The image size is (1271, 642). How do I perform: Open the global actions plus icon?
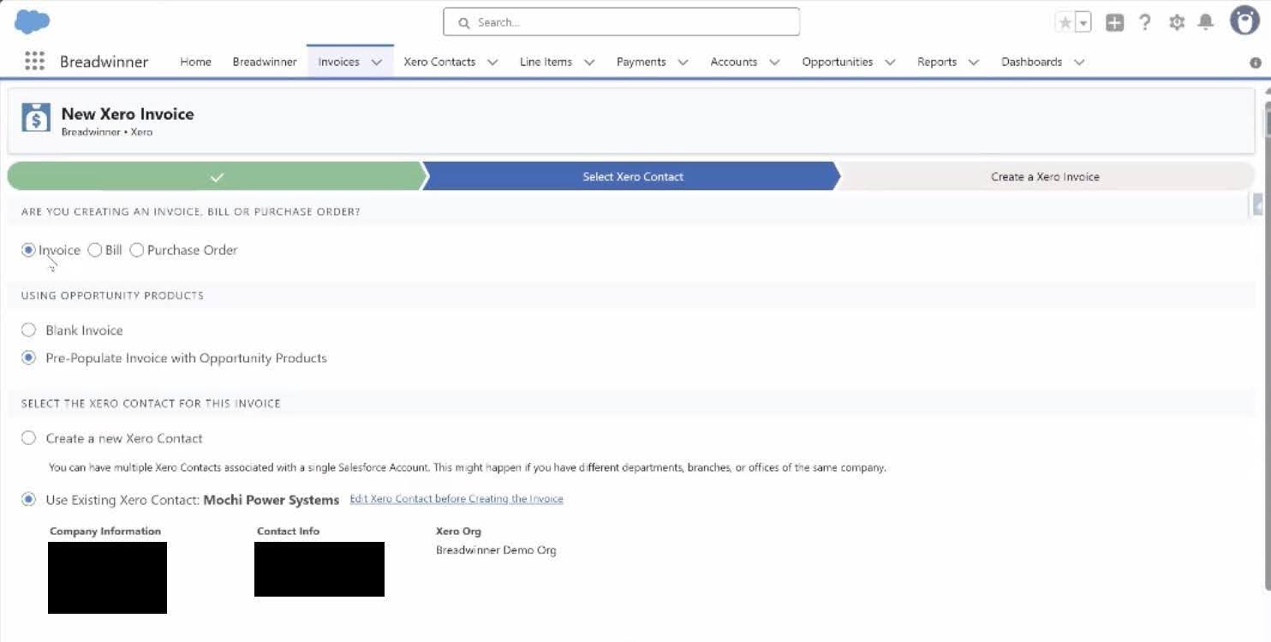pyautogui.click(x=1114, y=23)
